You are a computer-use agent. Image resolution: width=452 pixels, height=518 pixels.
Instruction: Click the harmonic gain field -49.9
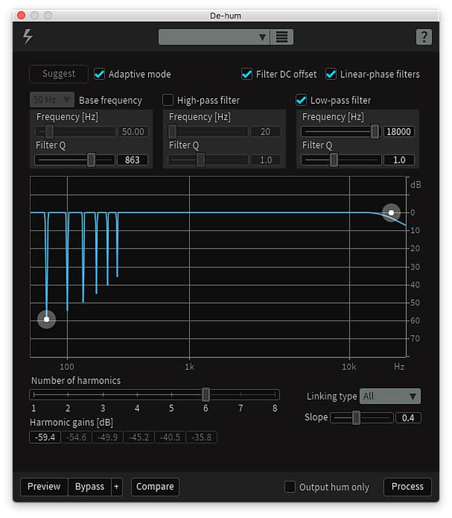click(107, 437)
